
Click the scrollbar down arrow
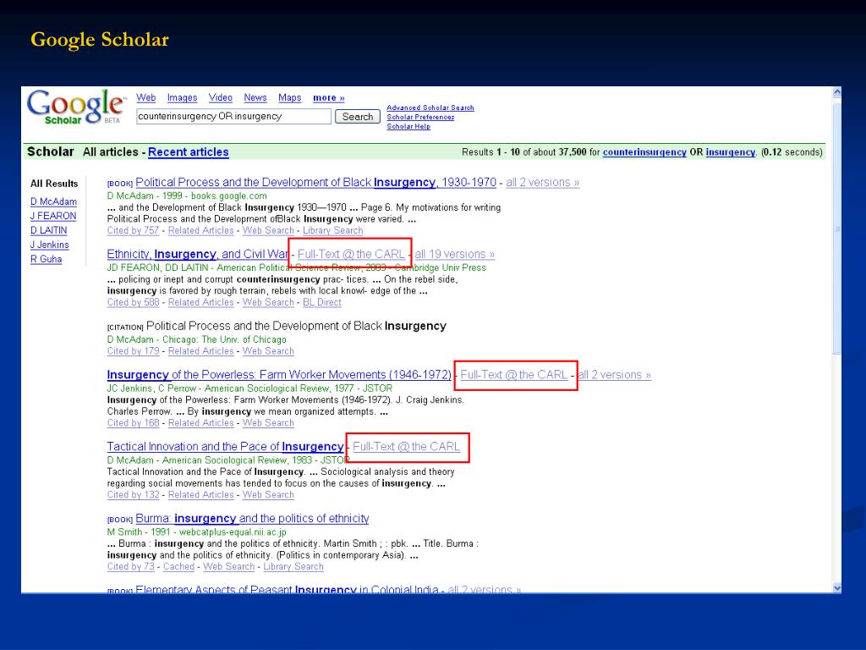tap(836, 588)
